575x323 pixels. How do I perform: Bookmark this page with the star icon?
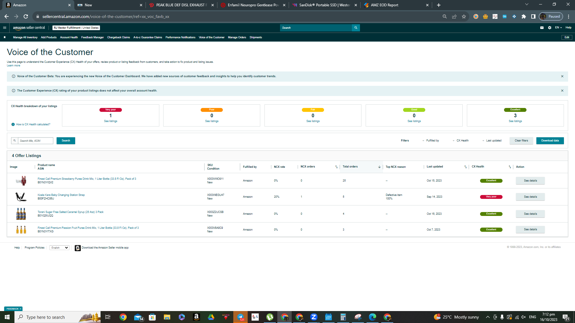pos(464,16)
